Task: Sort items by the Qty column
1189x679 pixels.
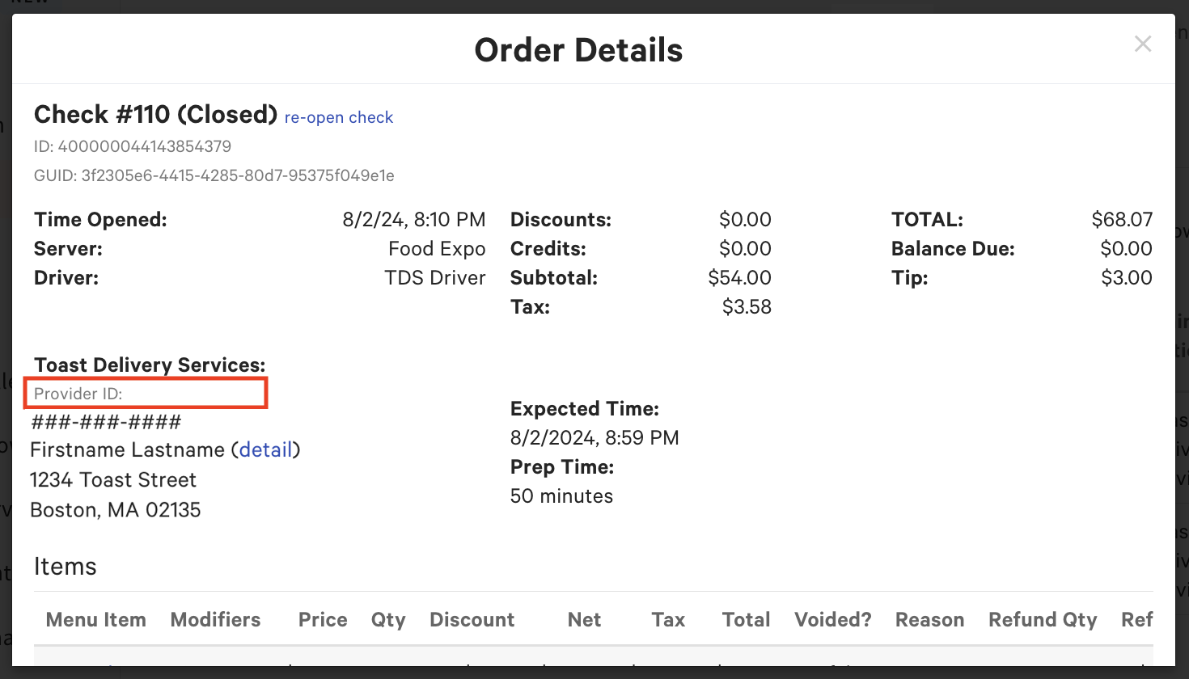Action: click(388, 619)
